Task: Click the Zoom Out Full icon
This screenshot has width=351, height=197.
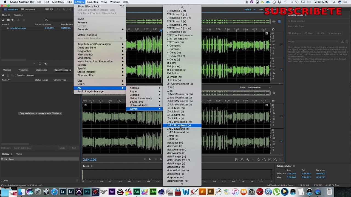Action: pos(258,160)
